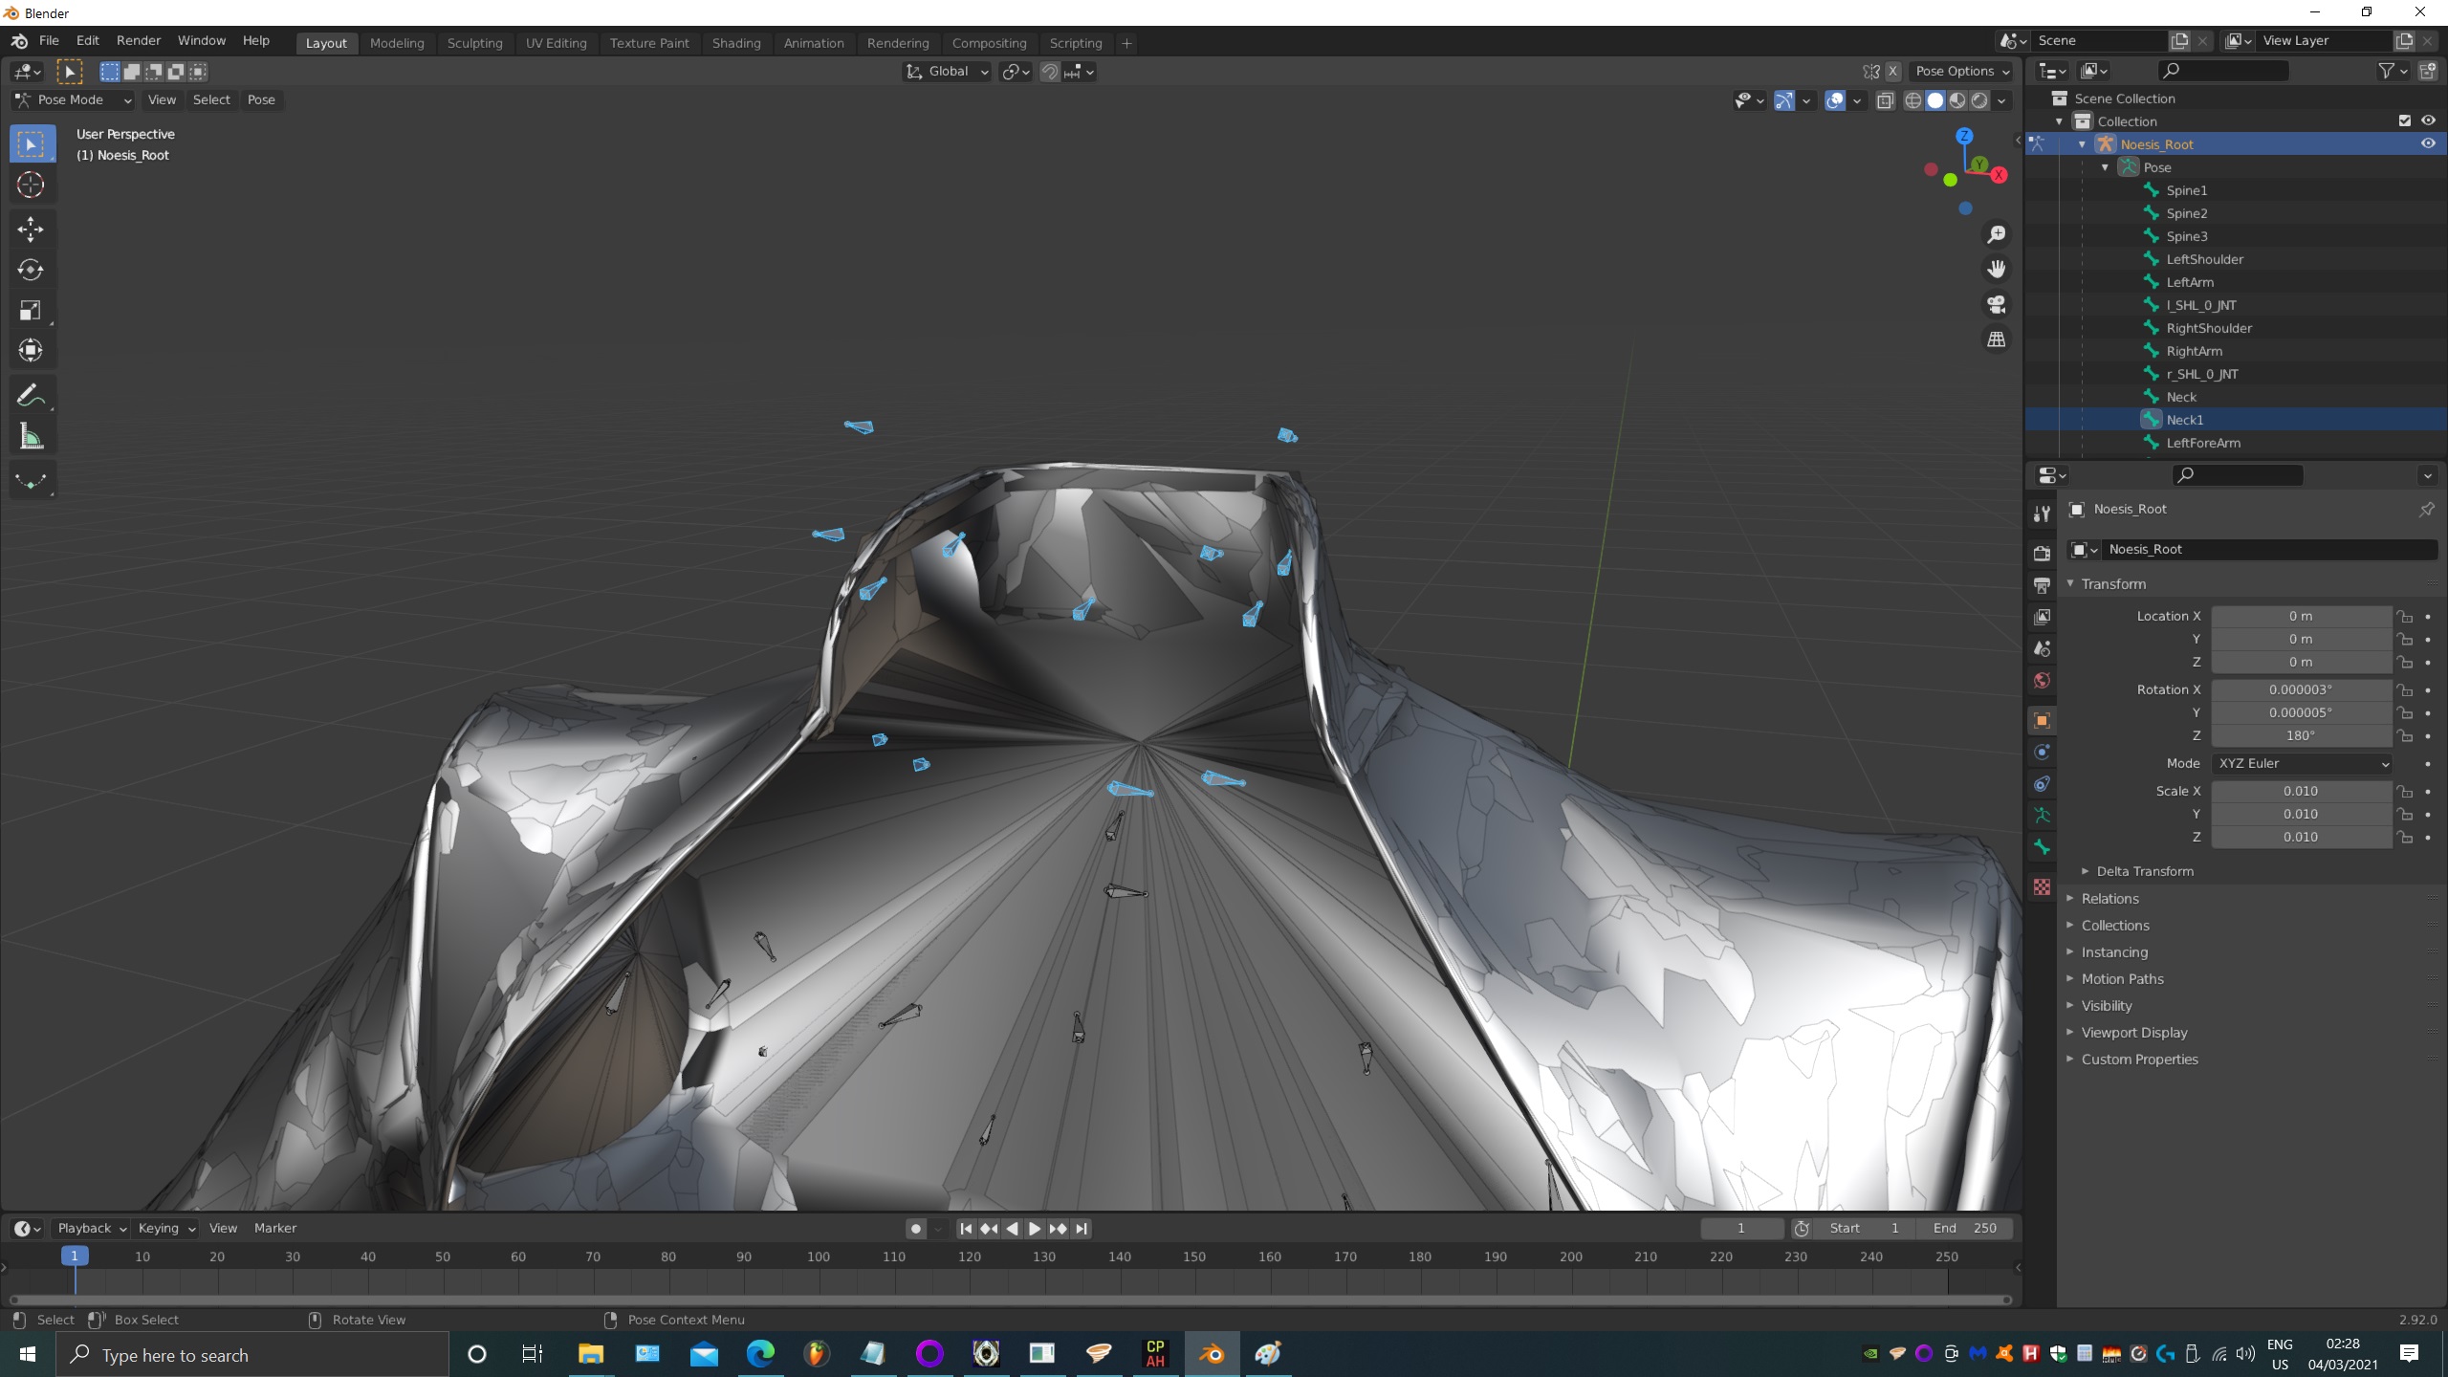The width and height of the screenshot is (2448, 1377).
Task: Select the Neck1 bone in outliner
Action: (2184, 420)
